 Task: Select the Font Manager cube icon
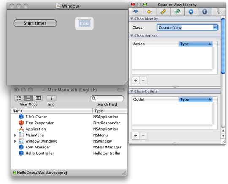[21, 147]
